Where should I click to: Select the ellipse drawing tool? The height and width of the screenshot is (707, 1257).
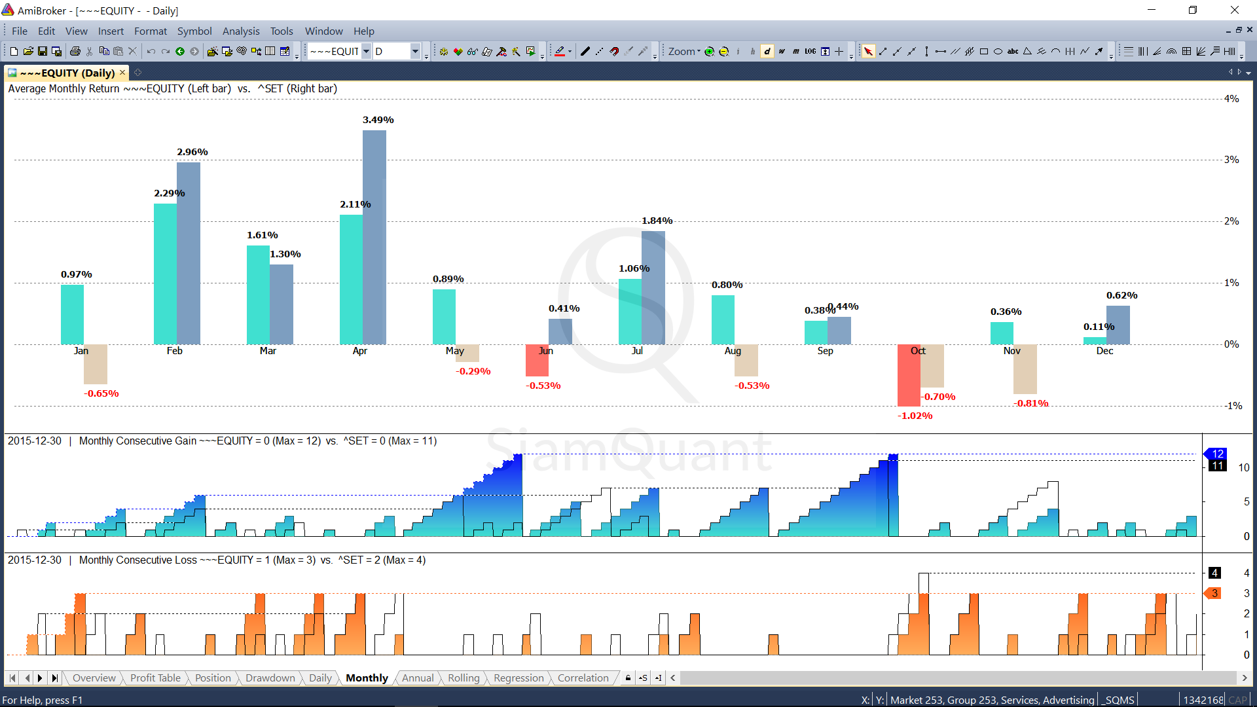pos(998,52)
